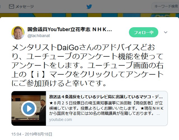Follow the youtube.com domain link
Image resolution: width=179 pixels, height=140 pixels.
pos(60,120)
